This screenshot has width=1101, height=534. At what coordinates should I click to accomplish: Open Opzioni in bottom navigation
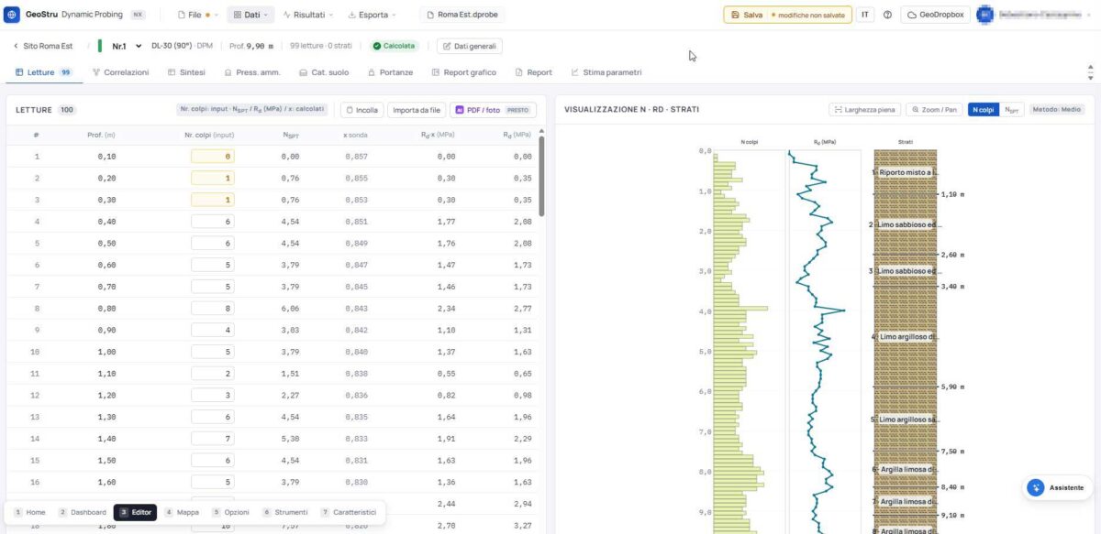230,512
